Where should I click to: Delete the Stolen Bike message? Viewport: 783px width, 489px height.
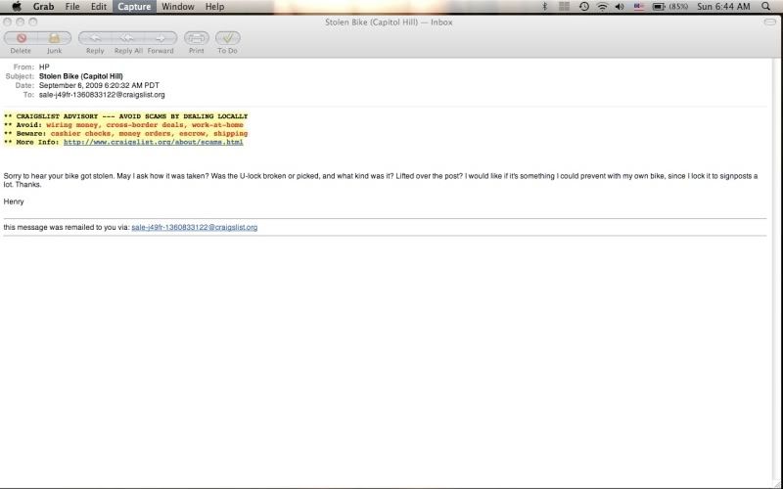21,38
